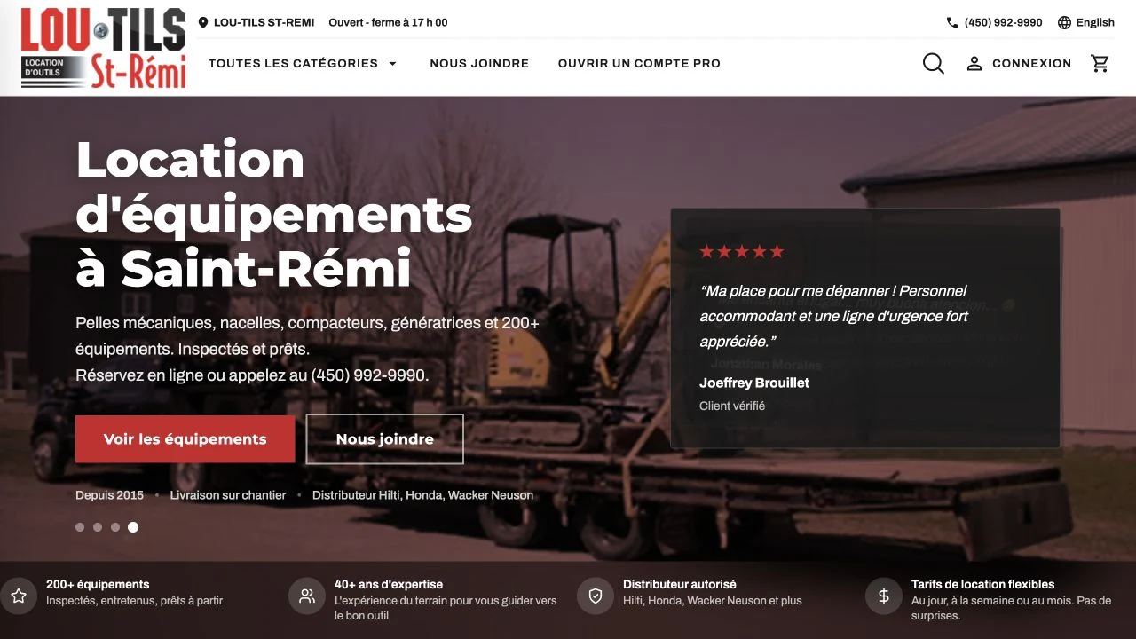Click the (450) 992-9990 phone link

(x=1004, y=22)
